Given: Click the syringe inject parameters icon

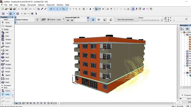Looking at the screenshot, I should [46, 9].
